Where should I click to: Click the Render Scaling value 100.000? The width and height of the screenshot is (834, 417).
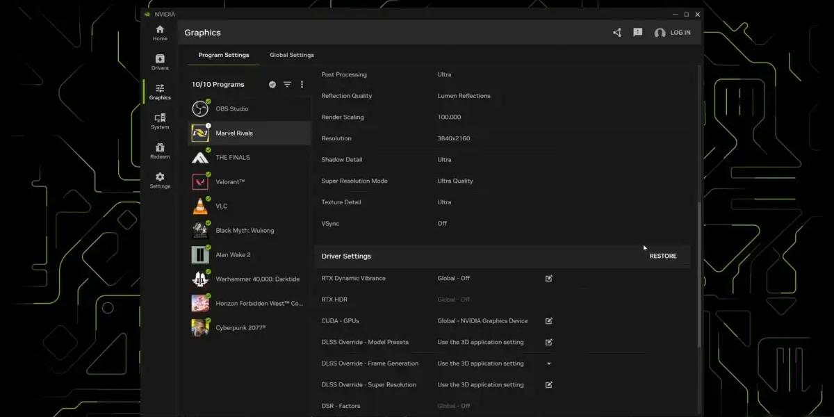click(449, 117)
